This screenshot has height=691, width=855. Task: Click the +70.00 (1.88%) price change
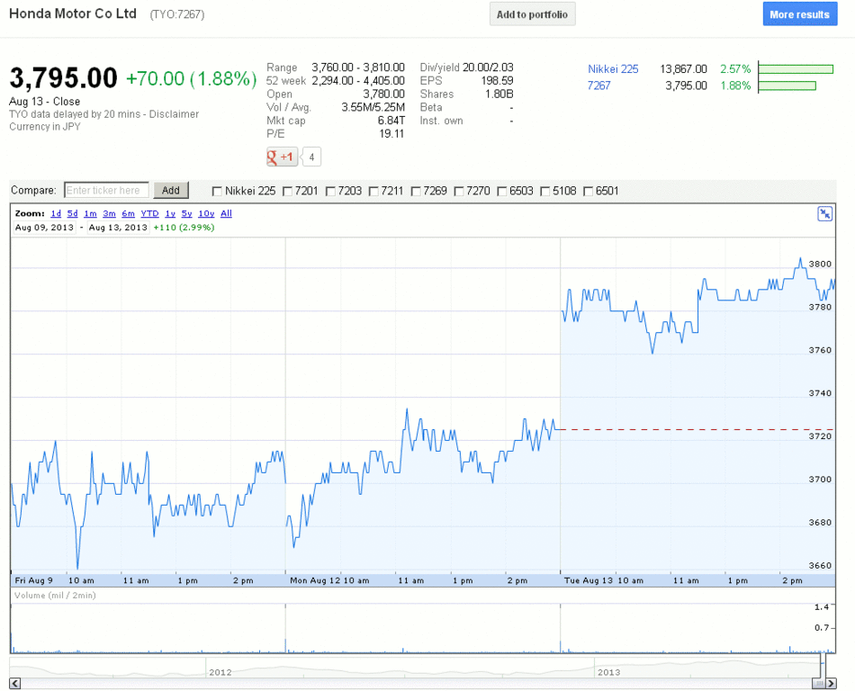tap(192, 78)
